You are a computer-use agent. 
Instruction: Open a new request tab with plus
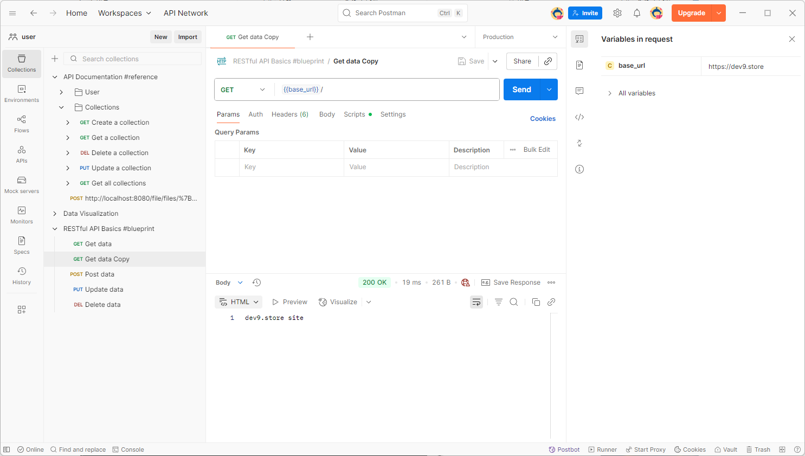click(310, 37)
